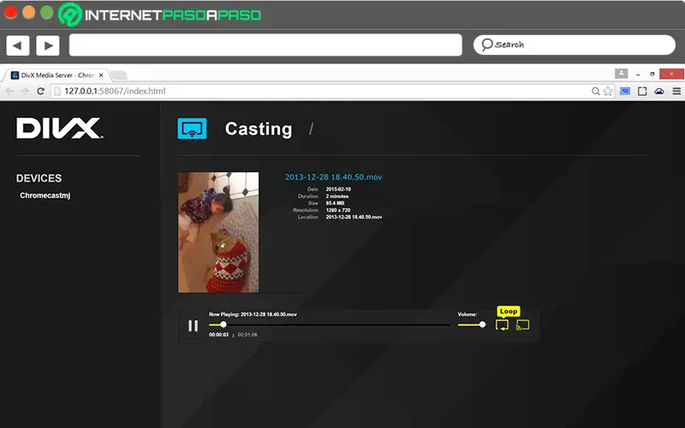Click the Location value 2013-12-28 18.40.50.mov
The width and height of the screenshot is (685, 428).
click(x=354, y=217)
